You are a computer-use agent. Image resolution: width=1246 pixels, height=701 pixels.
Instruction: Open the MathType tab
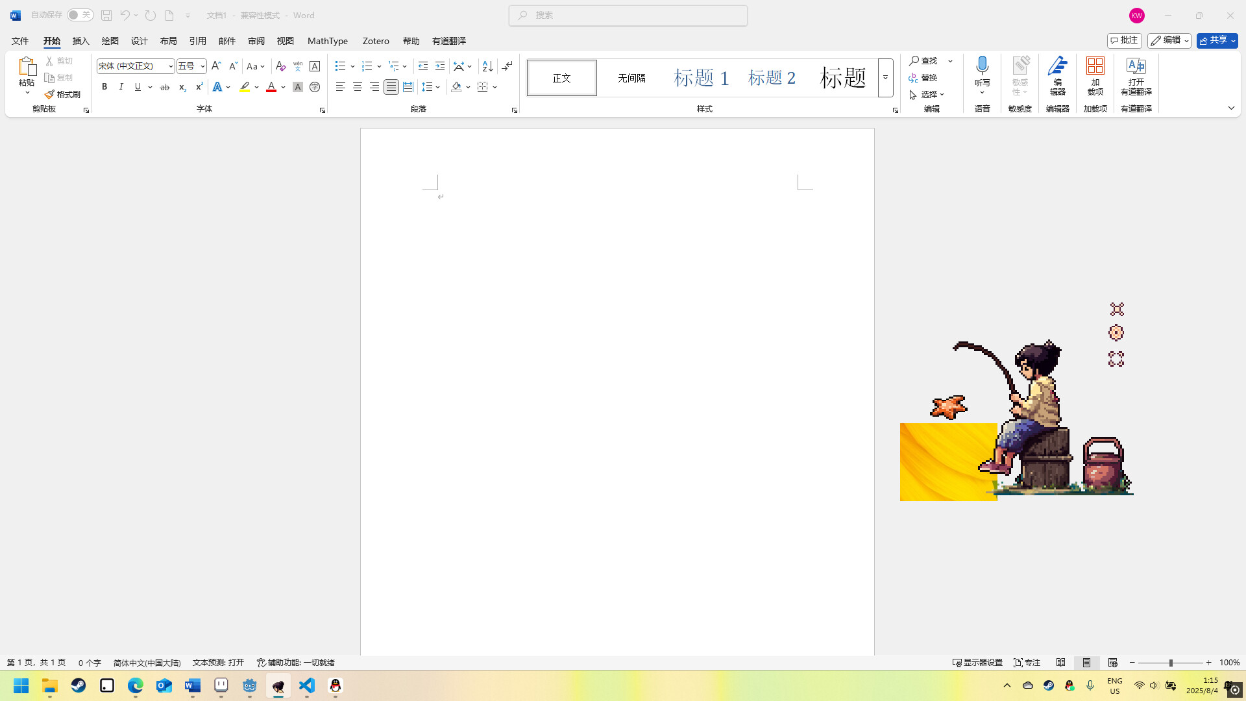328,40
